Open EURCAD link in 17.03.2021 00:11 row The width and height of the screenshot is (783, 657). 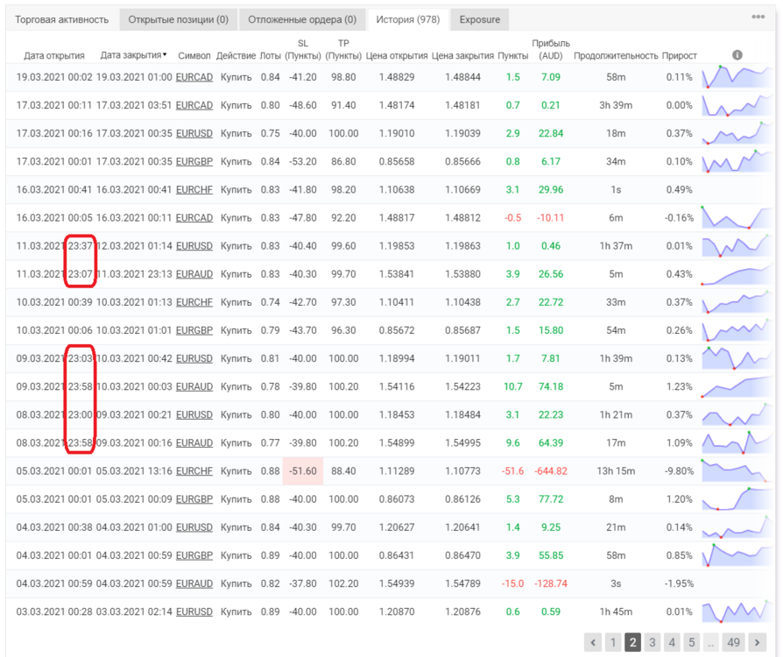pyautogui.click(x=194, y=105)
